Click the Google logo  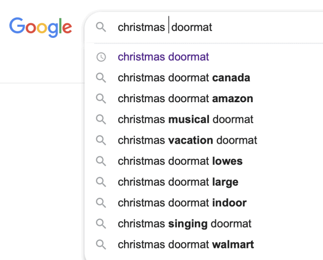coord(40,27)
